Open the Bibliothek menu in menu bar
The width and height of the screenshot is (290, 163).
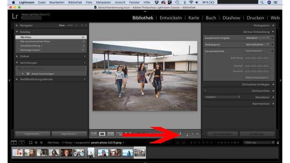[75, 2]
